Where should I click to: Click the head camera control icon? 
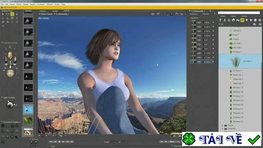[x=10, y=55]
